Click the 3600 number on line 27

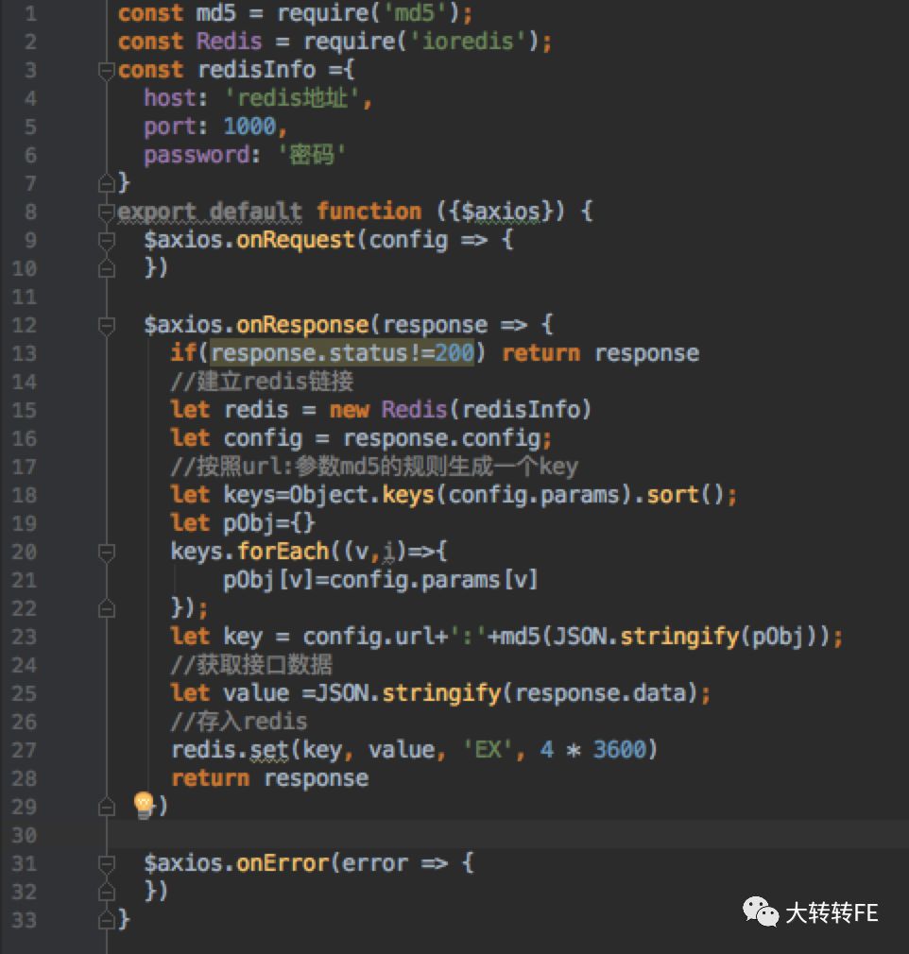619,750
